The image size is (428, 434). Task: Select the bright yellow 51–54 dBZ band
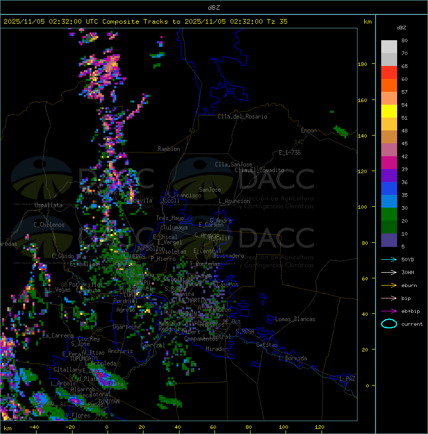389,111
